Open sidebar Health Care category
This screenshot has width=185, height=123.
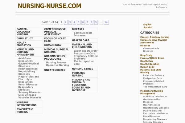[147, 61]
